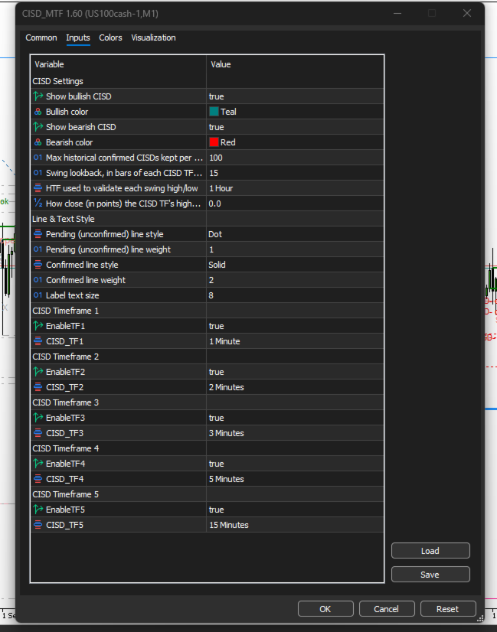Click the Teal color swatch
The image size is (497, 632).
214,112
